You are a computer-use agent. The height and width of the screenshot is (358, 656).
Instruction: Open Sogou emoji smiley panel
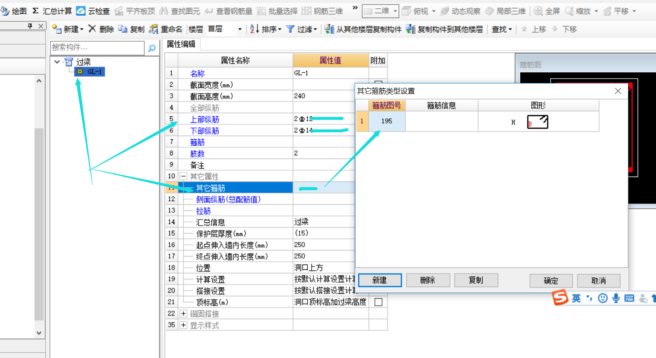coord(603,298)
